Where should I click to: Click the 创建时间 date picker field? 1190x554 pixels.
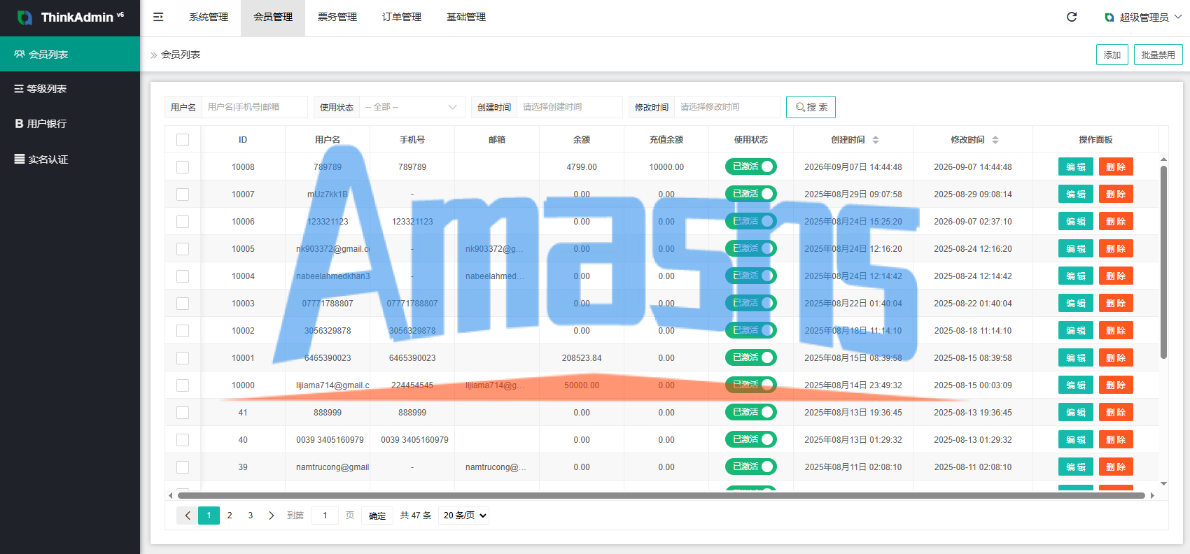(570, 107)
